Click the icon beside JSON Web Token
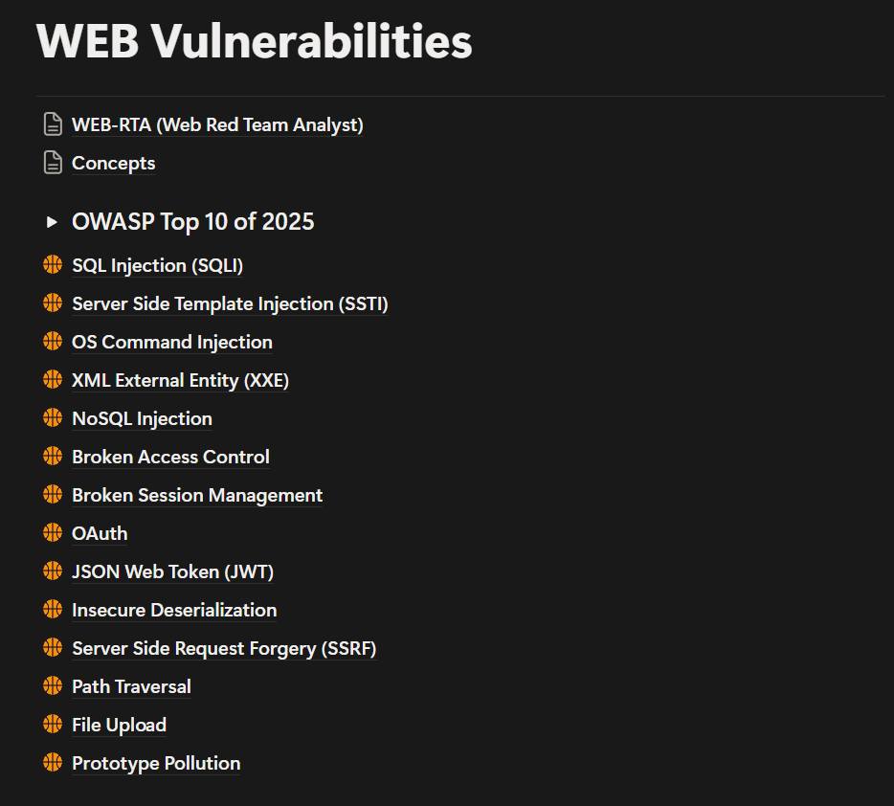 click(x=53, y=571)
